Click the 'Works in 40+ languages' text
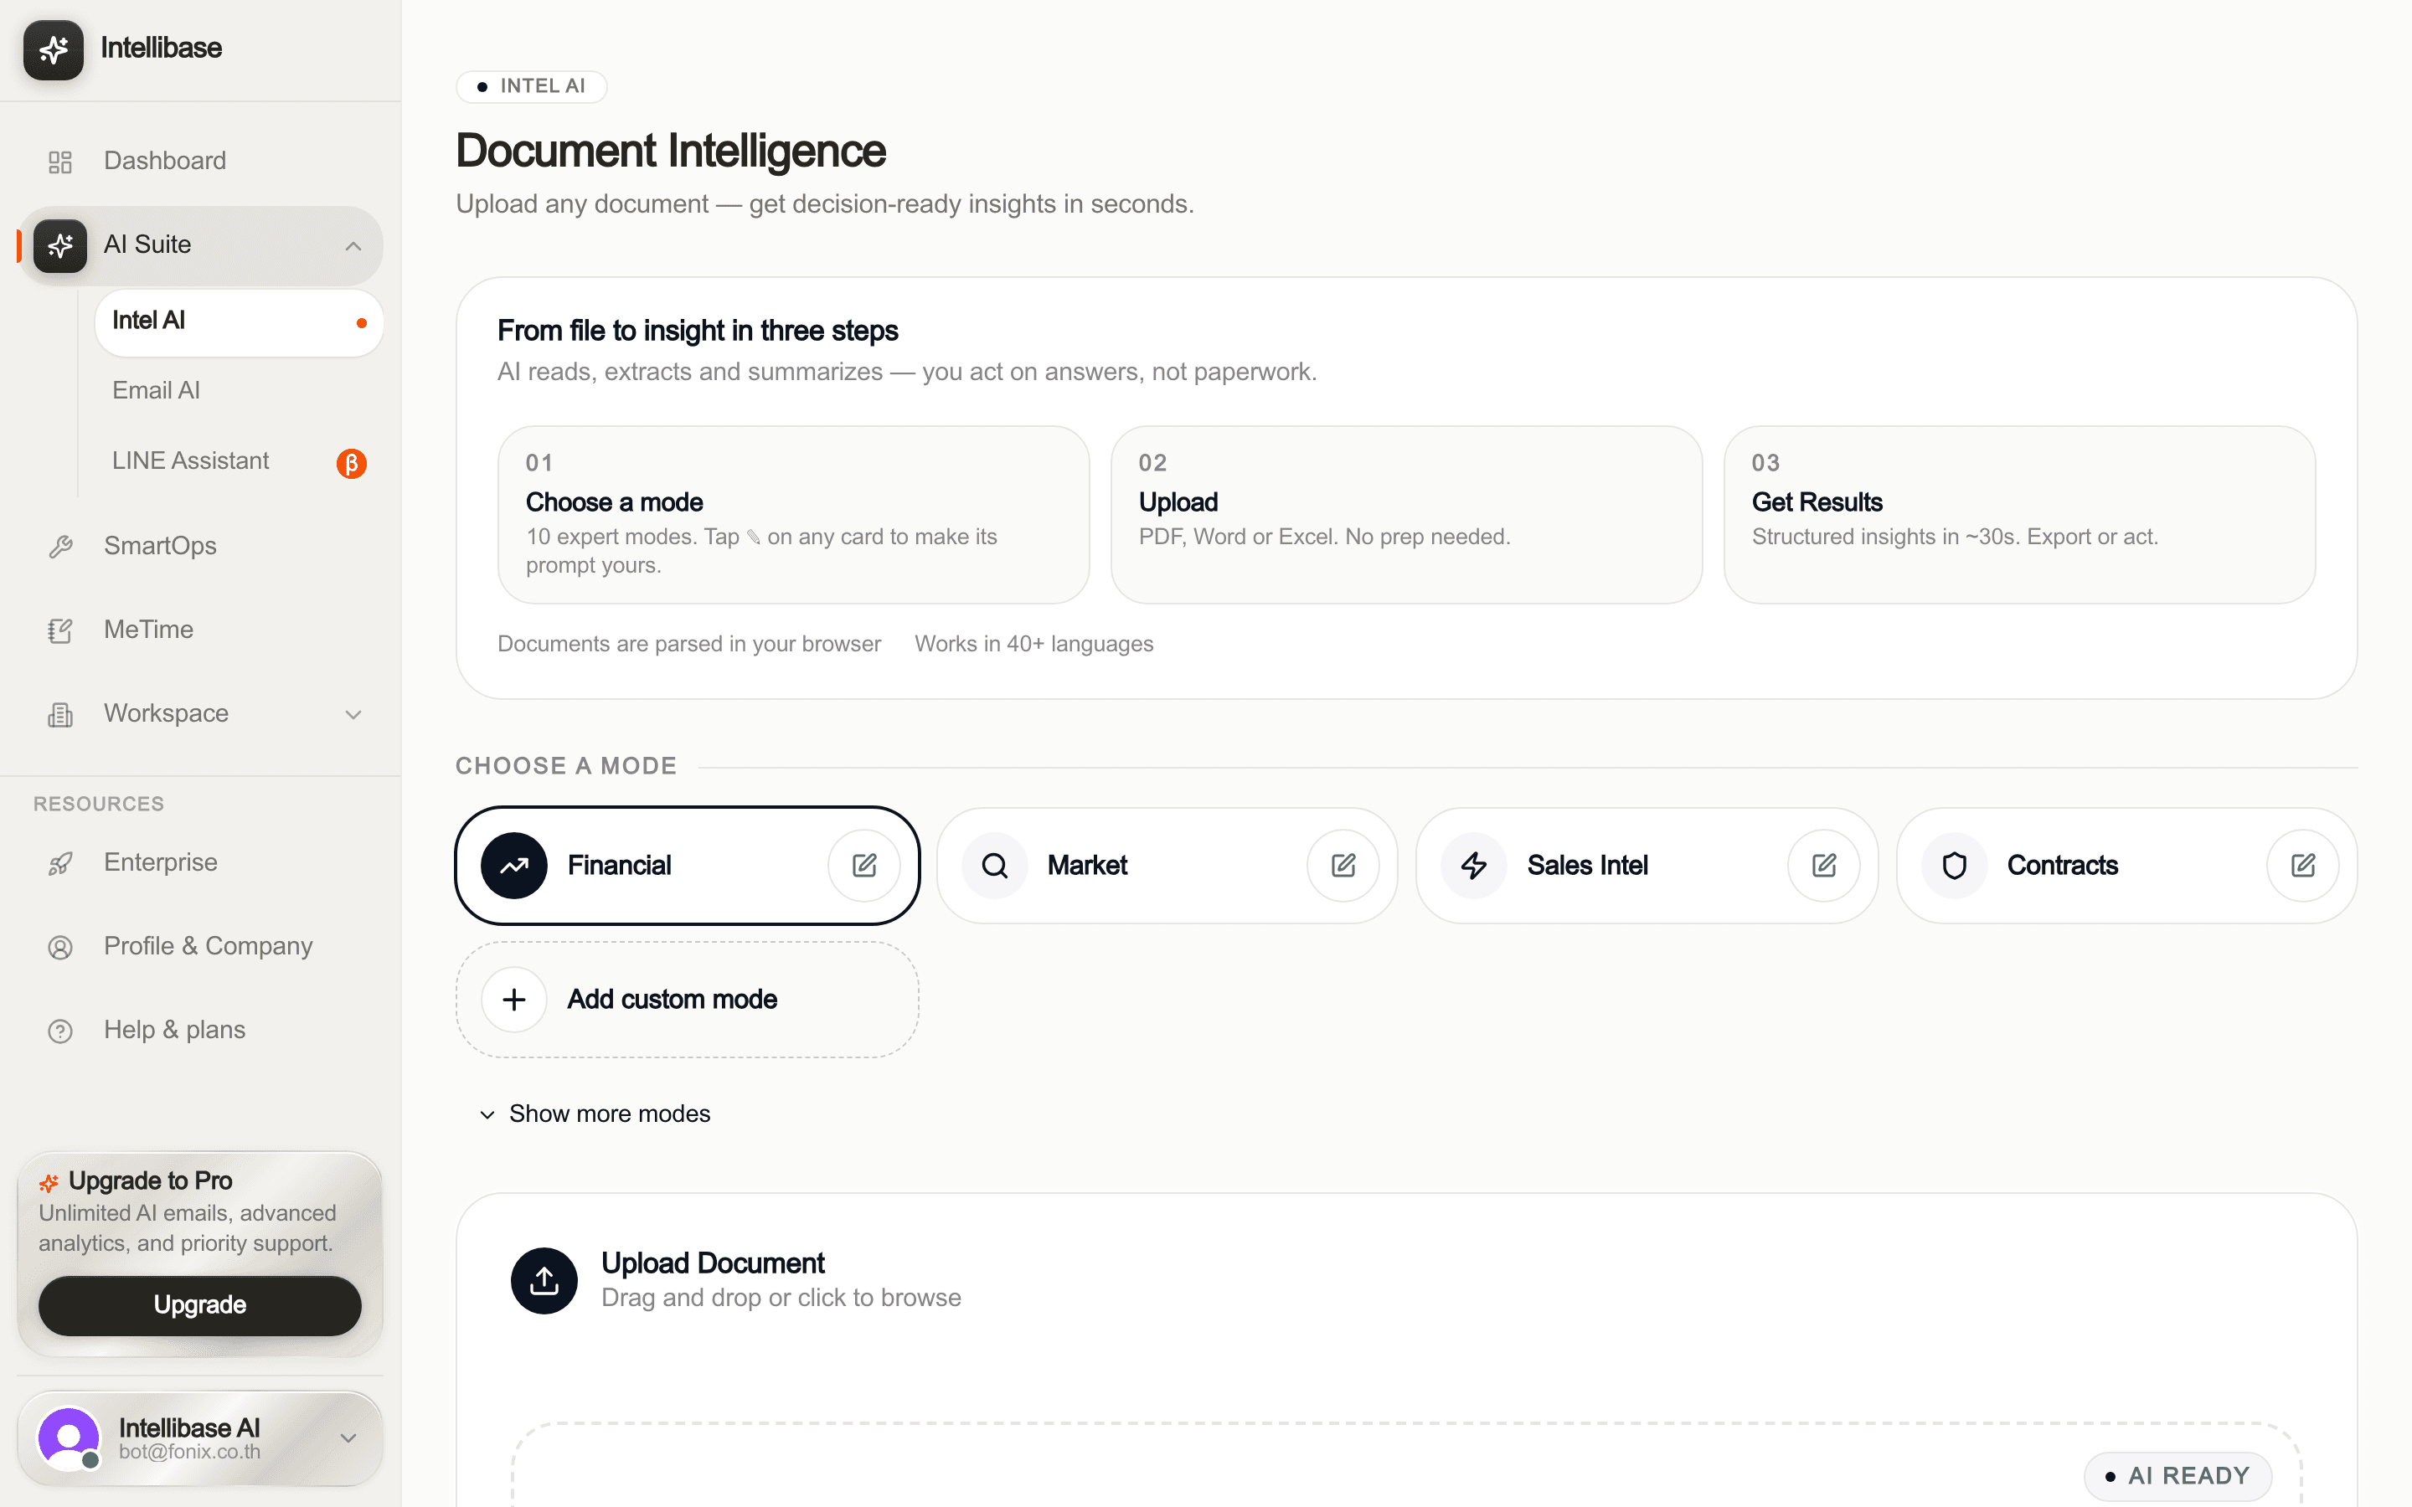This screenshot has height=1507, width=2412. (1033, 645)
